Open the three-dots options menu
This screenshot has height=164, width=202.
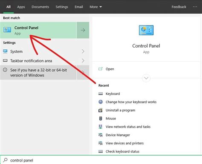(195, 7)
